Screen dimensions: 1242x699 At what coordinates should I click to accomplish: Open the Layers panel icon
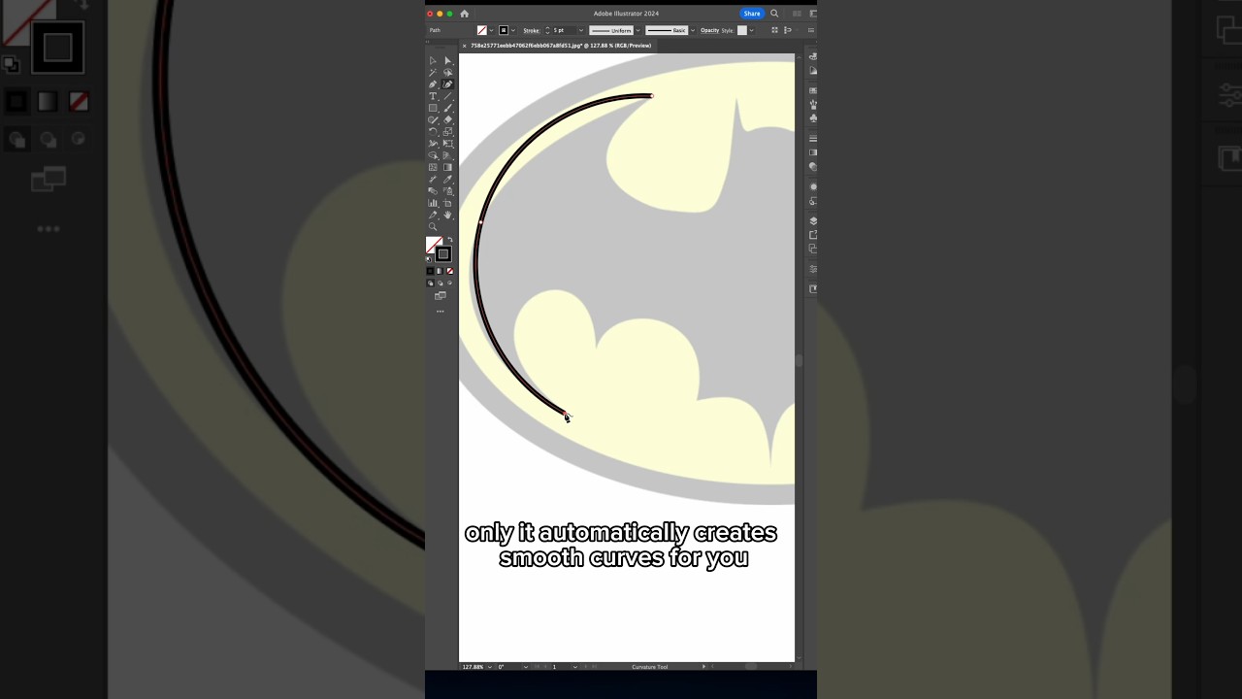pyautogui.click(x=813, y=221)
